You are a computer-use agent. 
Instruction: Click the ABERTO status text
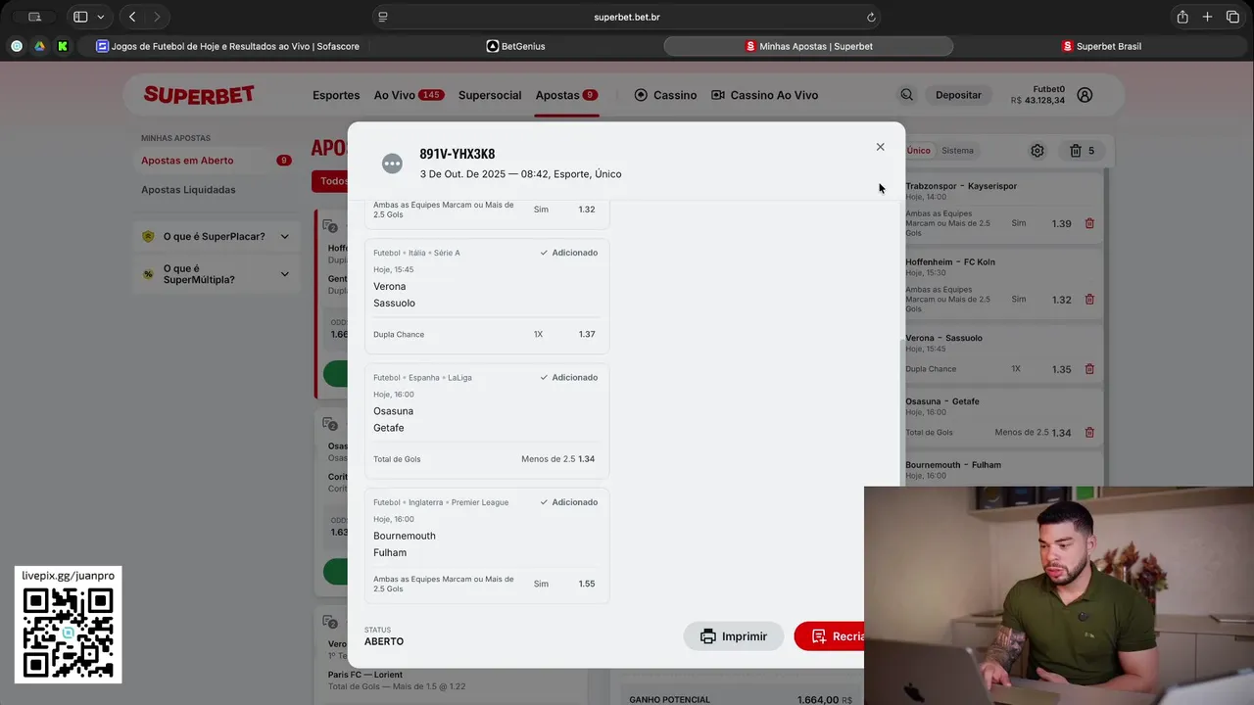click(x=384, y=641)
